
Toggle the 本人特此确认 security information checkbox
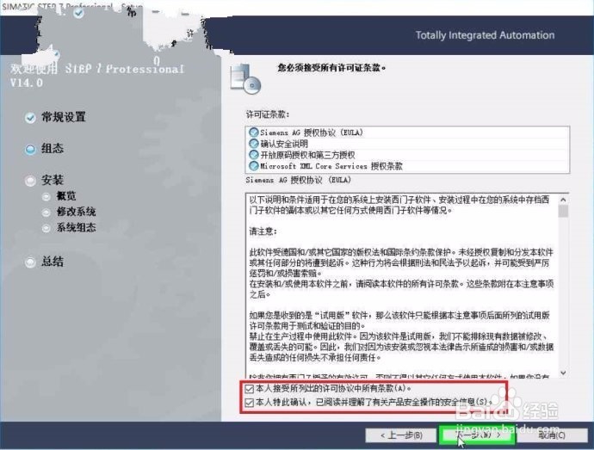point(250,403)
